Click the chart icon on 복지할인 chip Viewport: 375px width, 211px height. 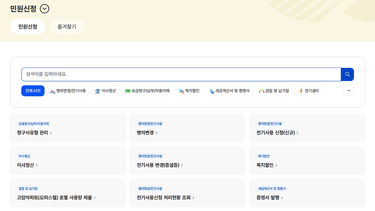(x=181, y=91)
